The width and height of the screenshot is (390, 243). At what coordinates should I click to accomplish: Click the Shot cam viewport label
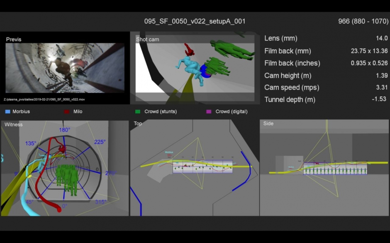147,40
